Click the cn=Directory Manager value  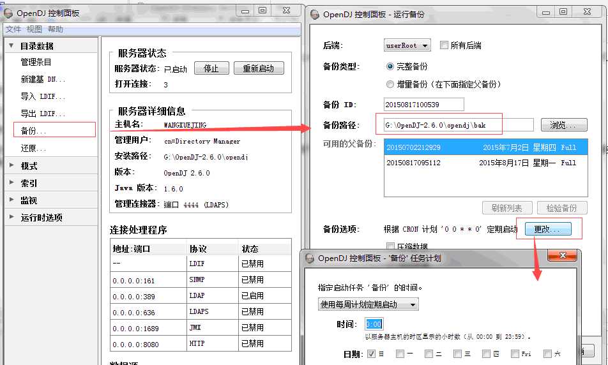click(202, 142)
